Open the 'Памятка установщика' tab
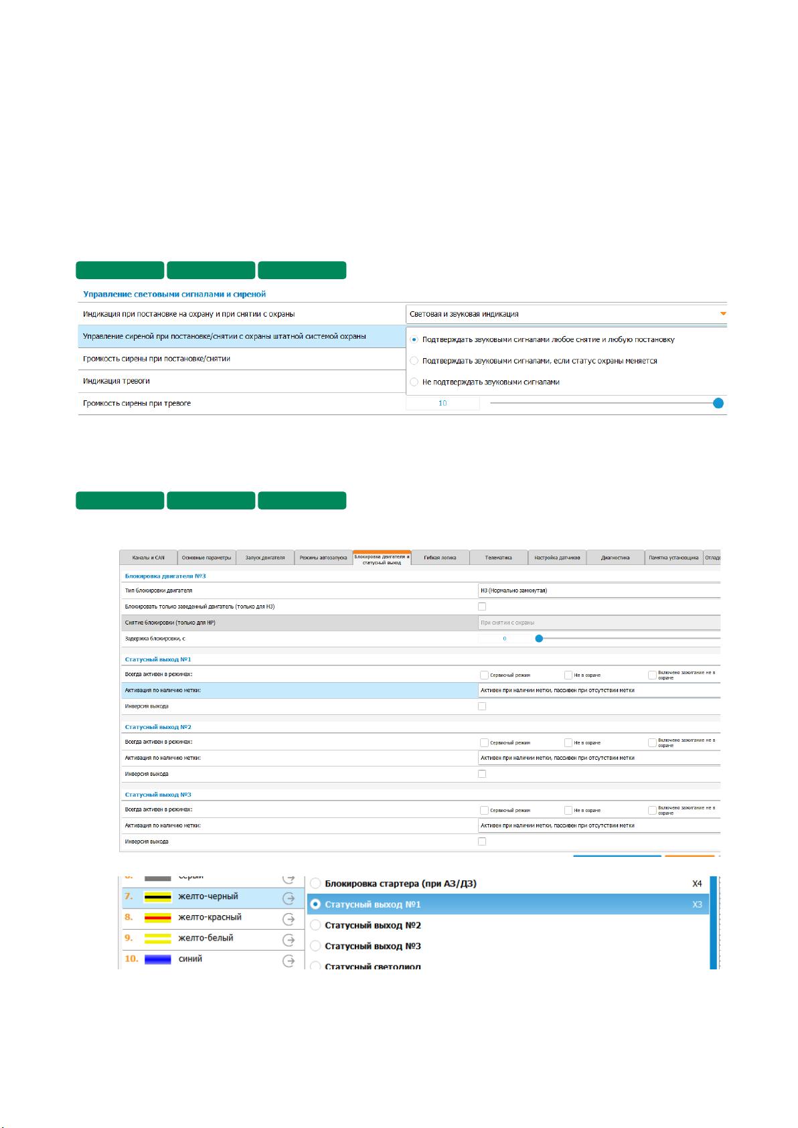798x1128 pixels. pyautogui.click(x=673, y=558)
